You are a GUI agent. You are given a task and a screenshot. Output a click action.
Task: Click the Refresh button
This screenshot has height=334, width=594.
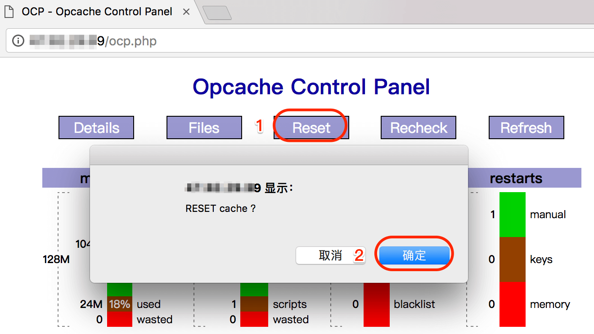(526, 128)
